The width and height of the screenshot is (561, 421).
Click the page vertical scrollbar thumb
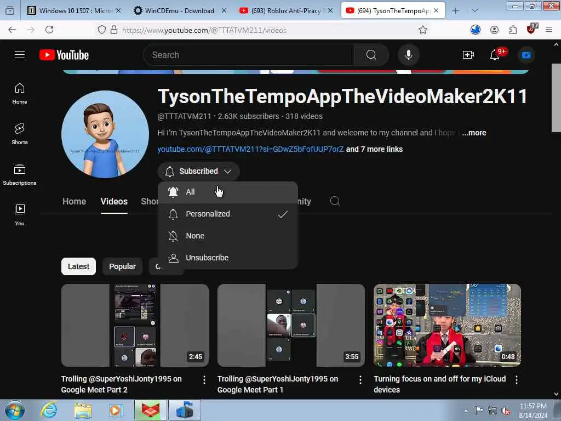556,98
